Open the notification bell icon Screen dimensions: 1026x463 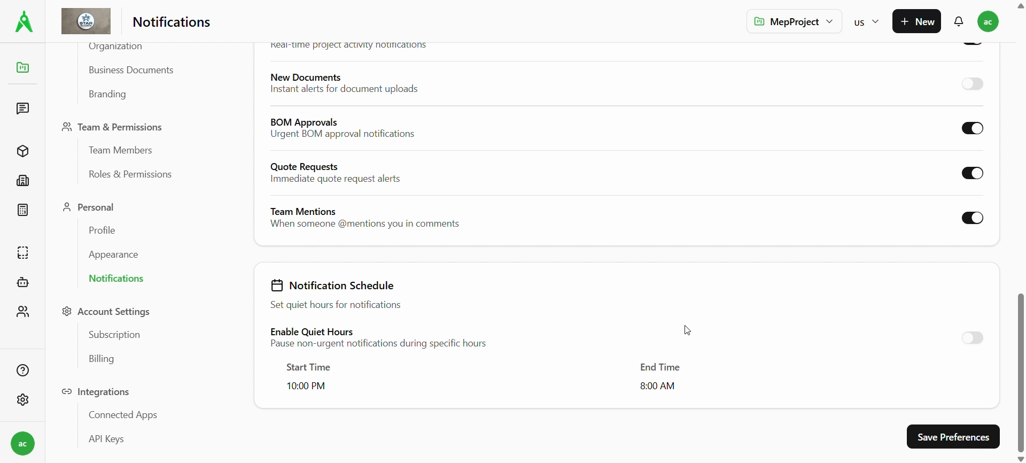click(x=959, y=22)
